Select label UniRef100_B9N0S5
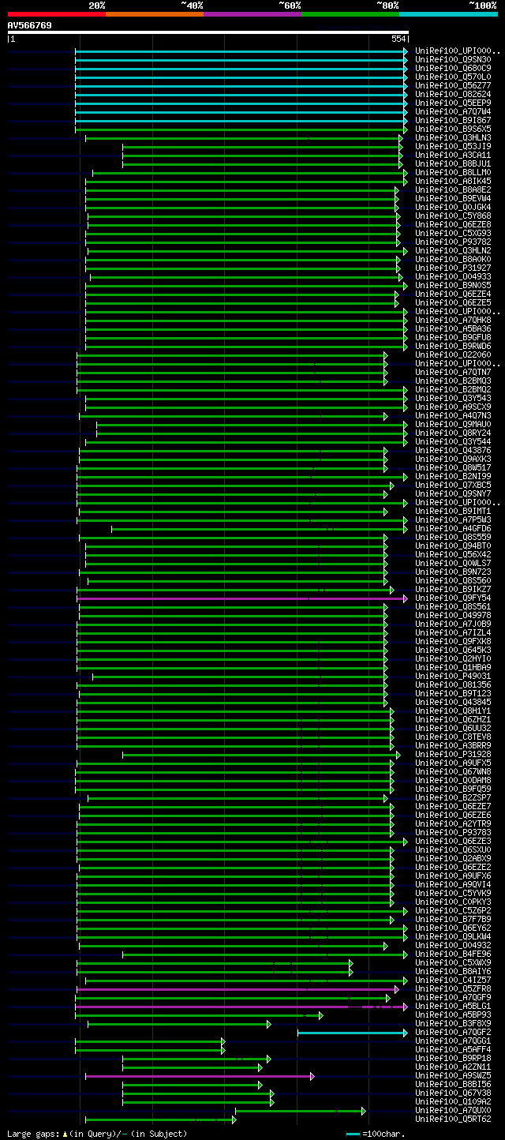This screenshot has height=1140, width=505. pos(453,285)
